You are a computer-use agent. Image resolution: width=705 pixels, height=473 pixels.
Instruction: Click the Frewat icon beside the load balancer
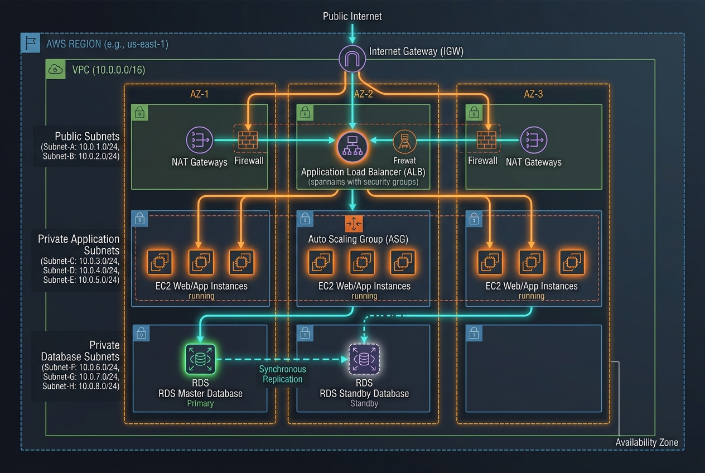404,142
